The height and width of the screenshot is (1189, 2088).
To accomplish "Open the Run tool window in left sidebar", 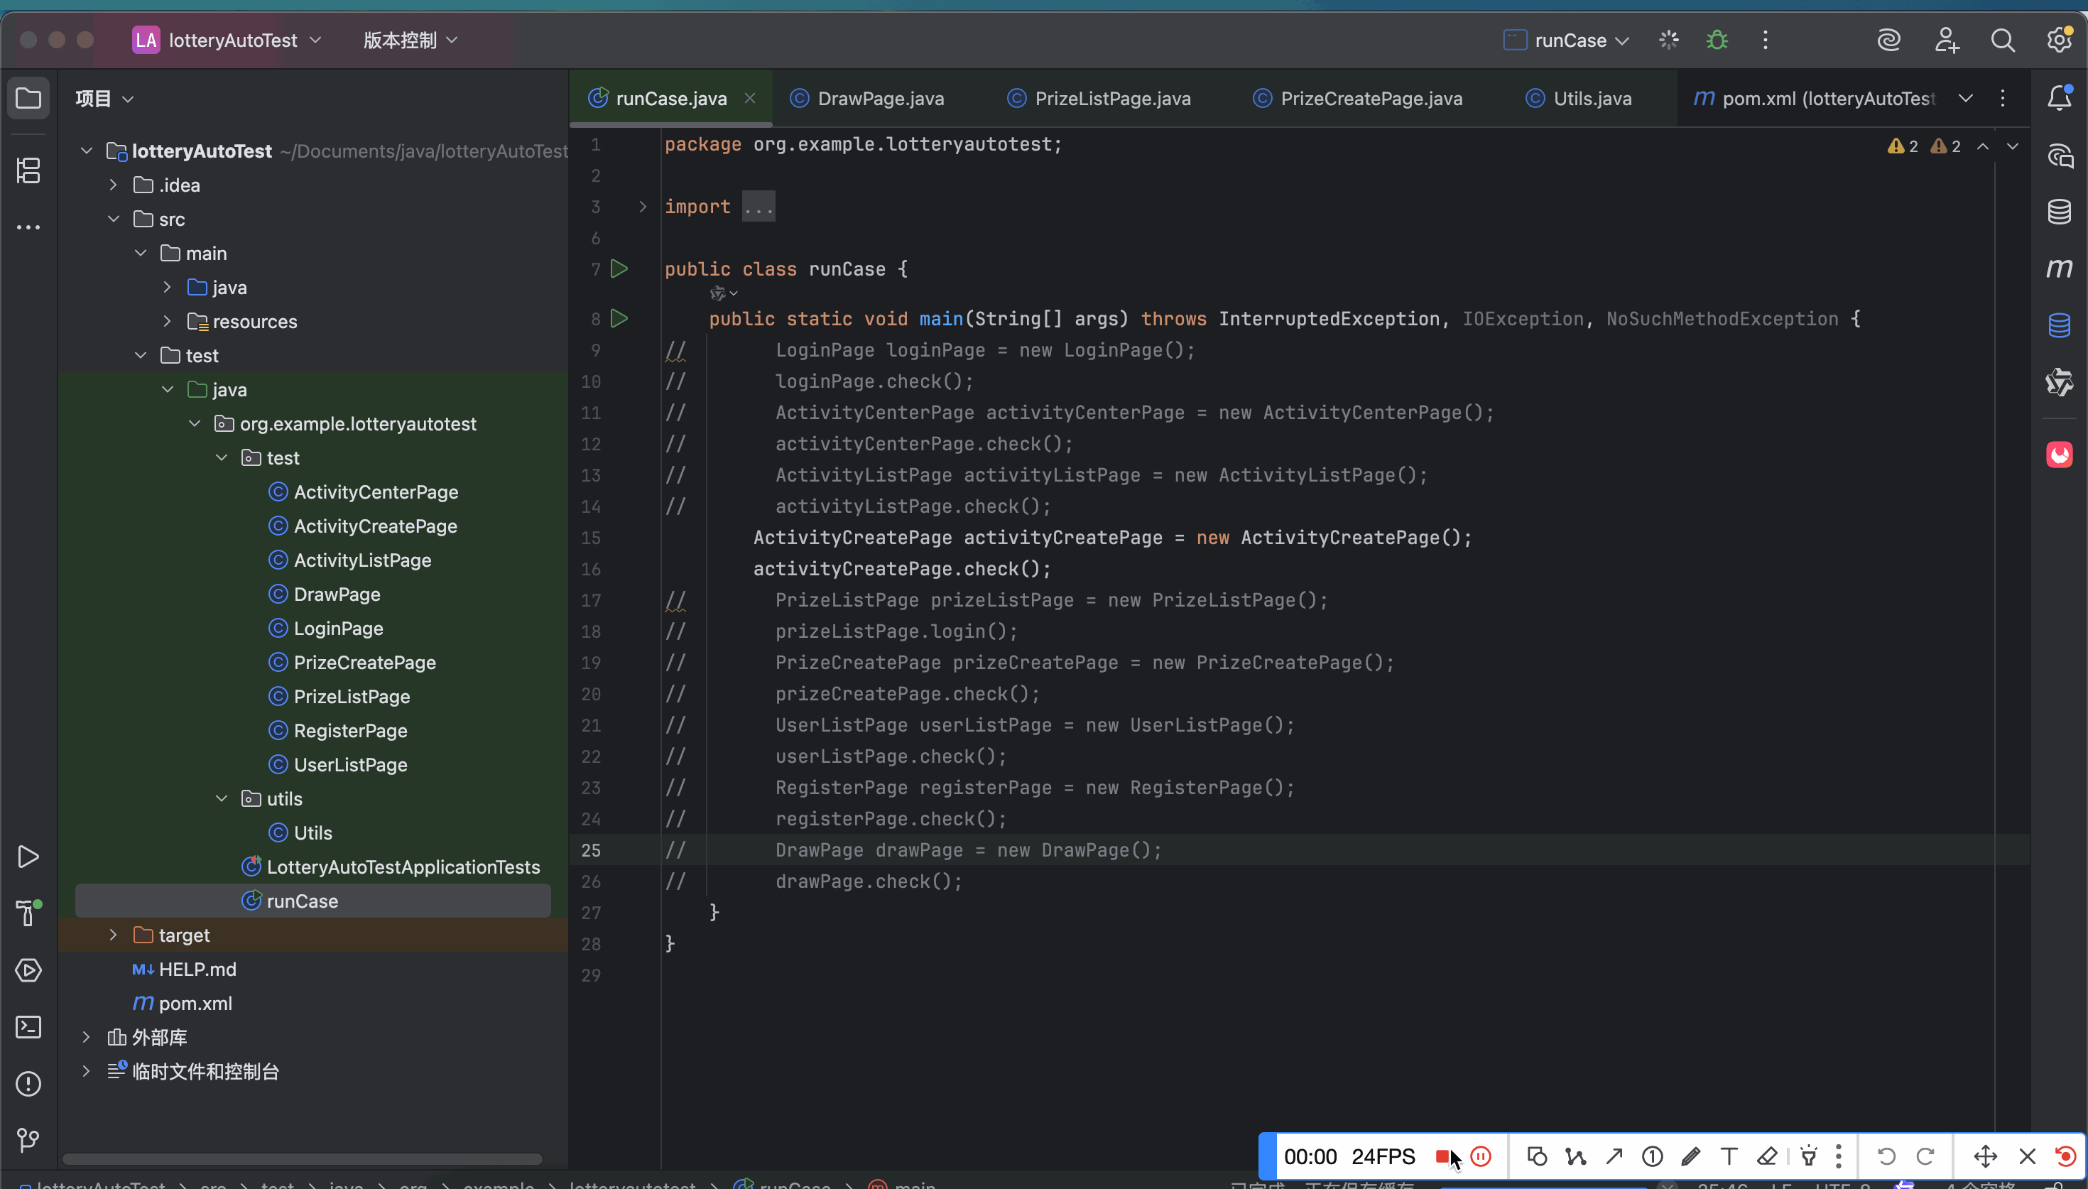I will click(x=28, y=857).
